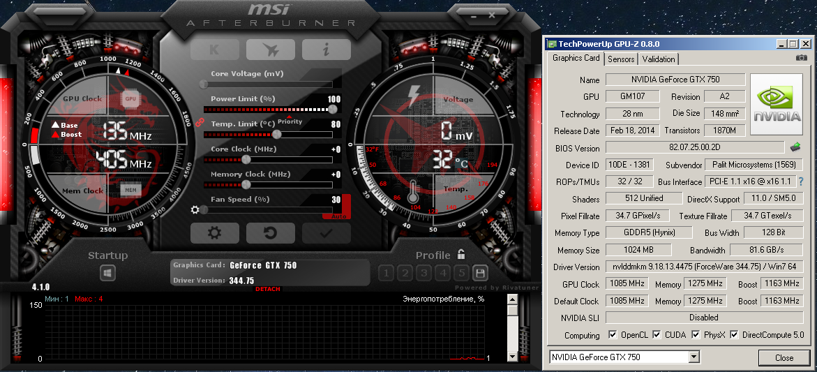
Task: Select profile slot 5
Action: coord(461,272)
